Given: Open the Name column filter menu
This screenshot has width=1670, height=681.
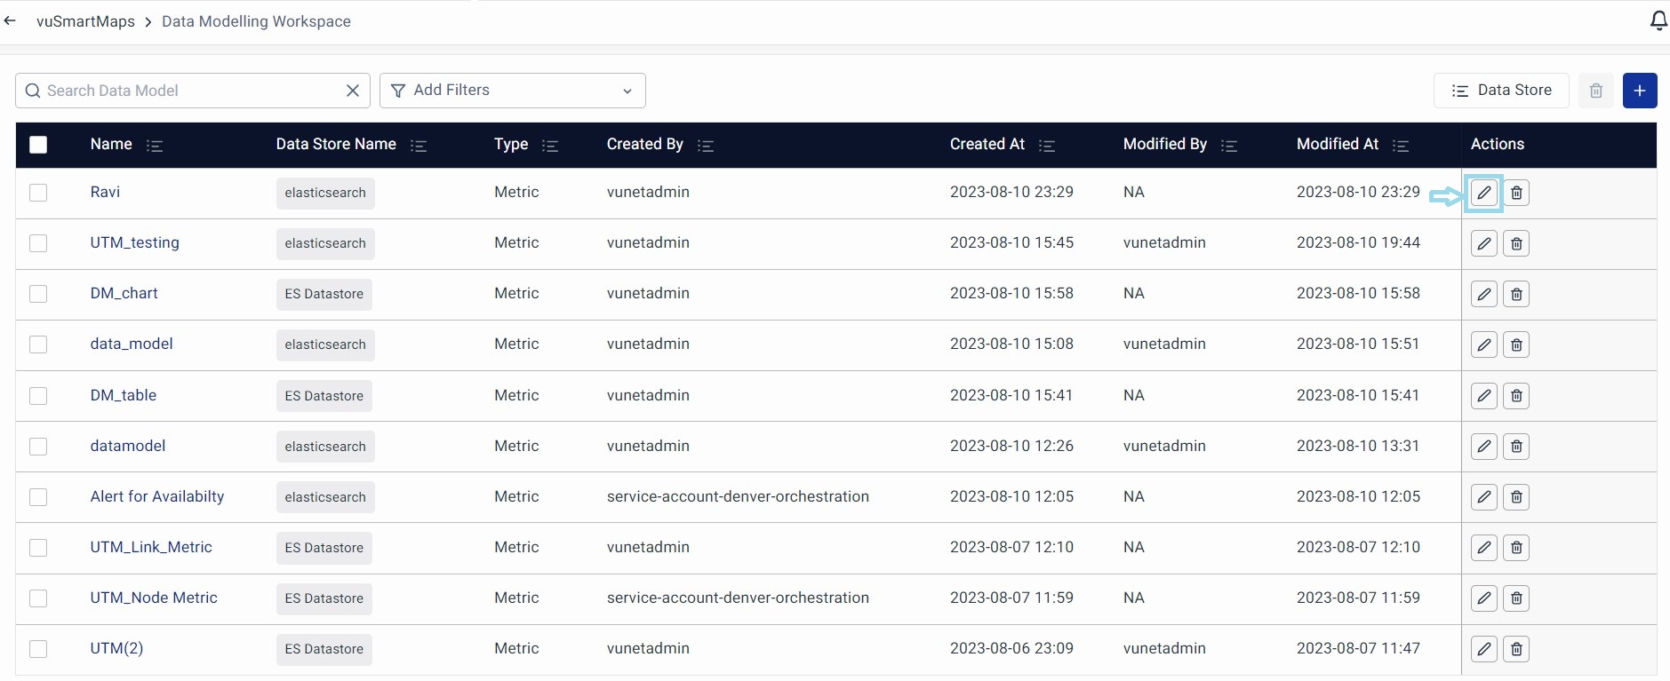Looking at the screenshot, I should click(155, 146).
